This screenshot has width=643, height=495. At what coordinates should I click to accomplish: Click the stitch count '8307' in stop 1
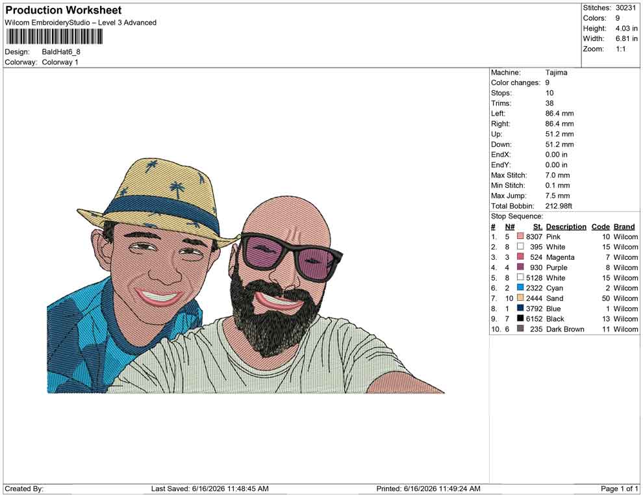[534, 236]
